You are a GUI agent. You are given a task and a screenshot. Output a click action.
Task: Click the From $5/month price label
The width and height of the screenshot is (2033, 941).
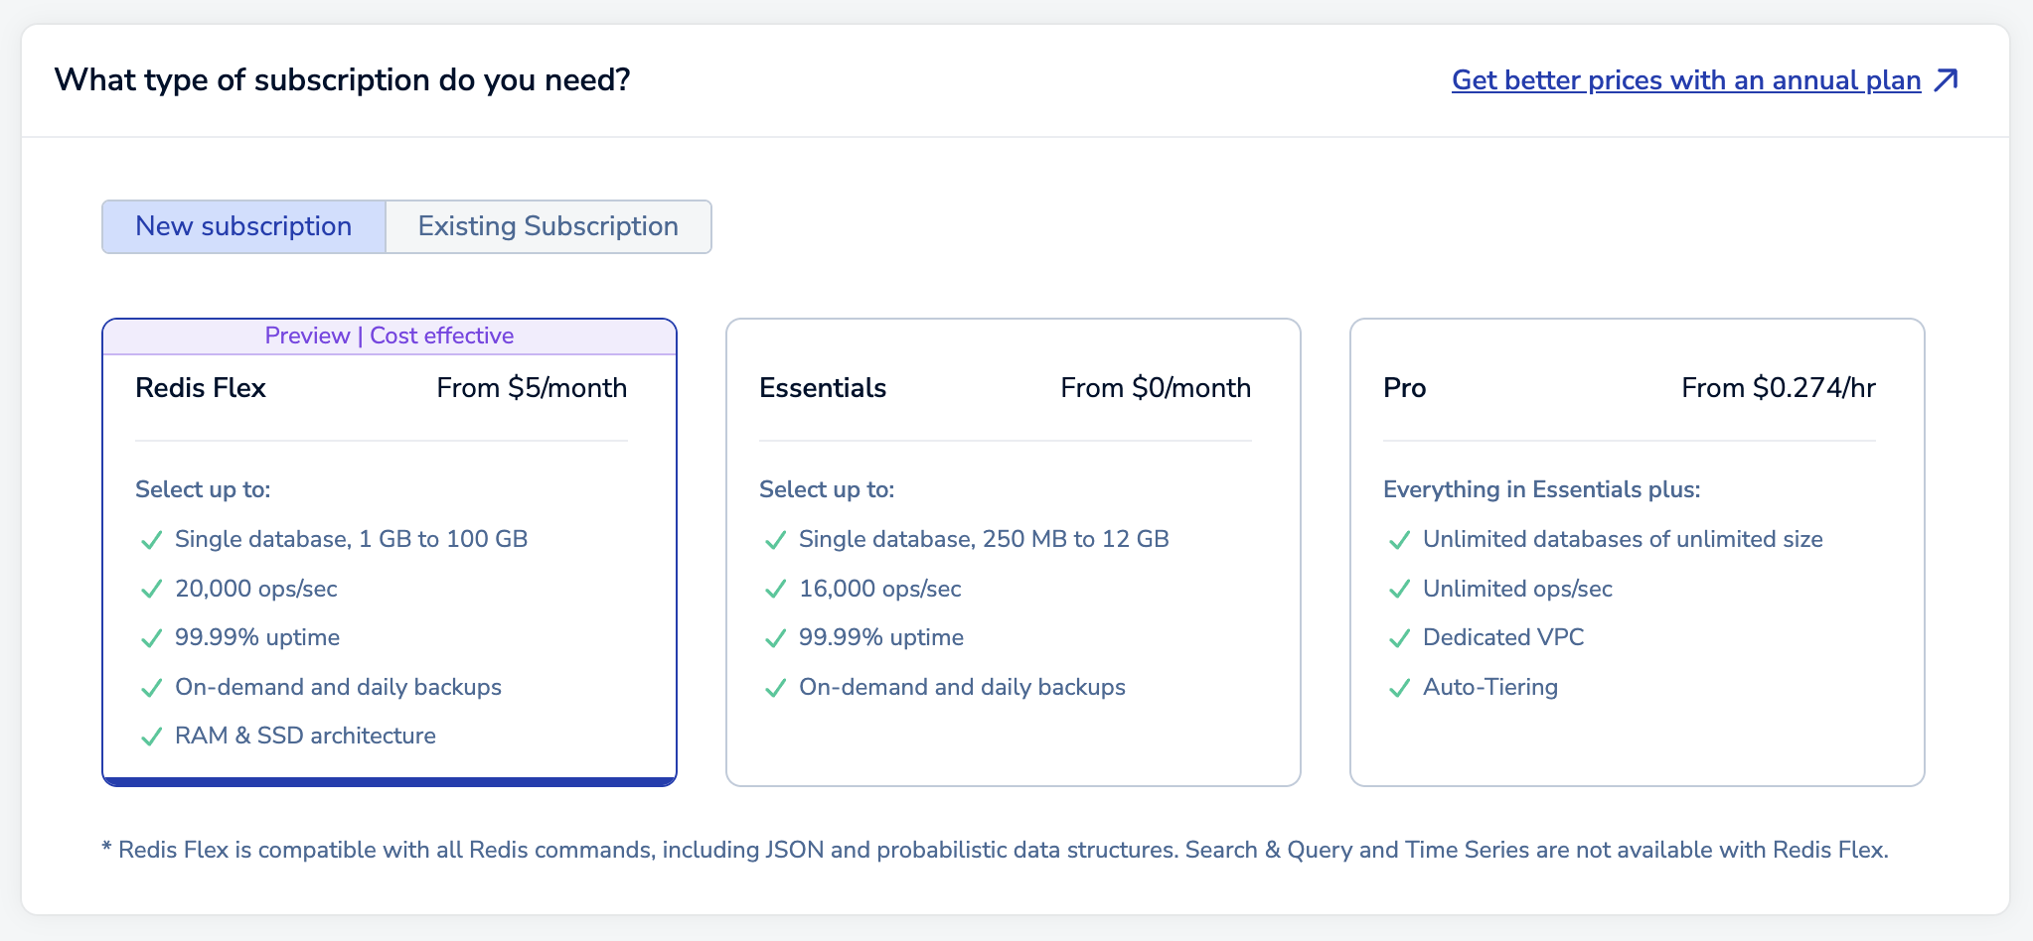point(532,388)
